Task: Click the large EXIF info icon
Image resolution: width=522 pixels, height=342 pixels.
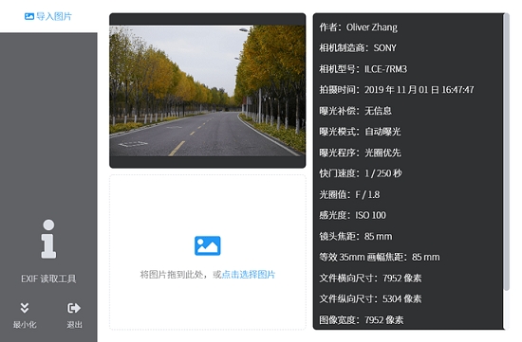Action: point(48,239)
